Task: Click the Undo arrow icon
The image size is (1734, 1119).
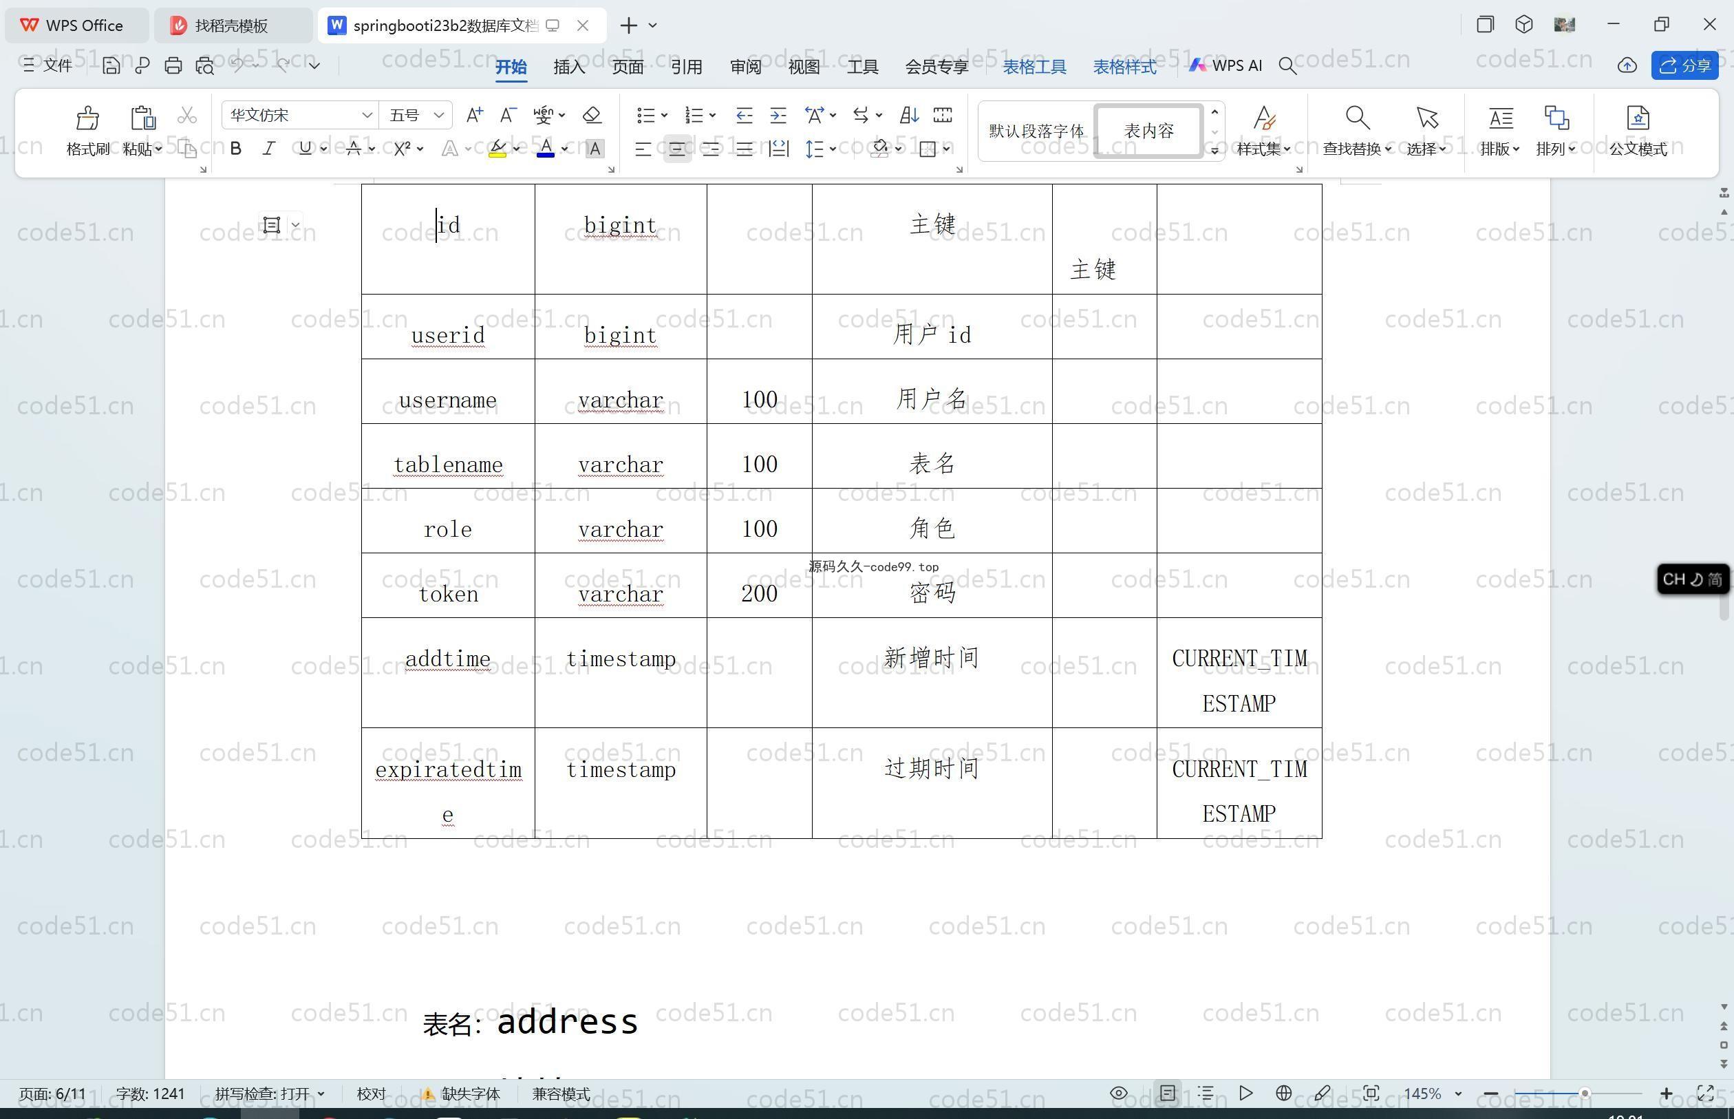Action: (x=237, y=65)
